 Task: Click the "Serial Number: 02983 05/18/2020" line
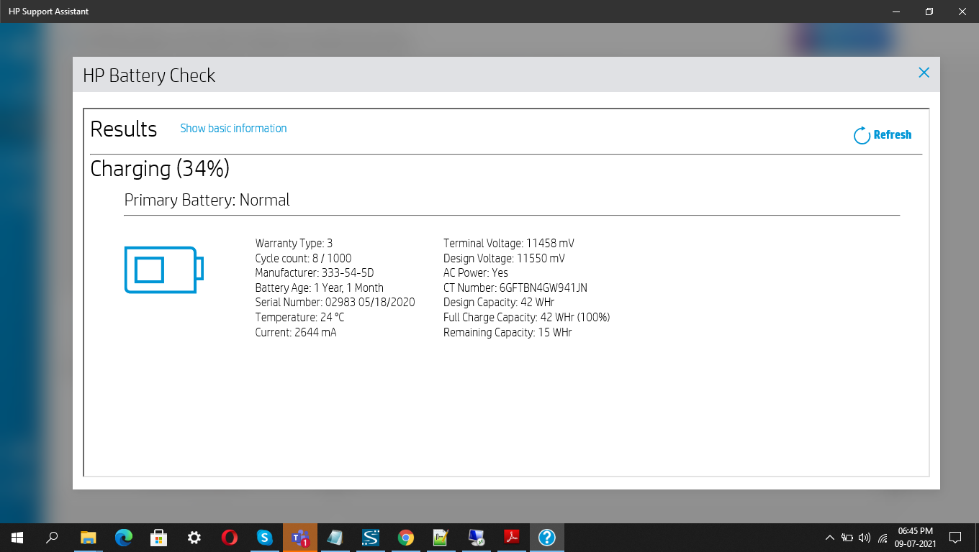tap(335, 303)
